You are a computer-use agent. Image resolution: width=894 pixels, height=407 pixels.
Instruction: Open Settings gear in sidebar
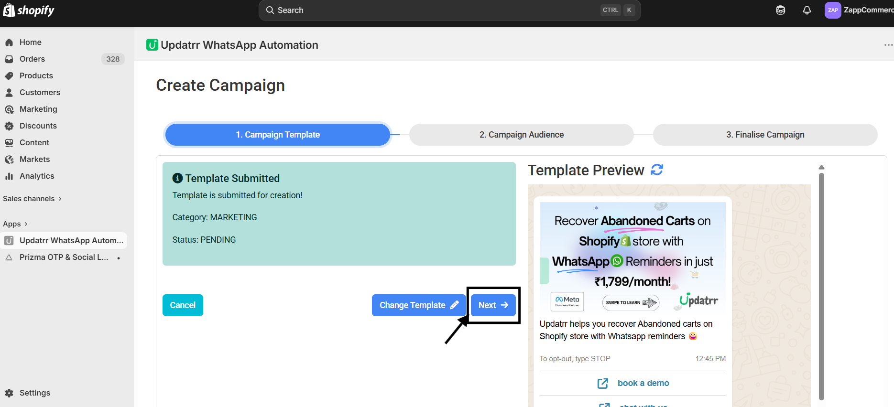click(9, 393)
